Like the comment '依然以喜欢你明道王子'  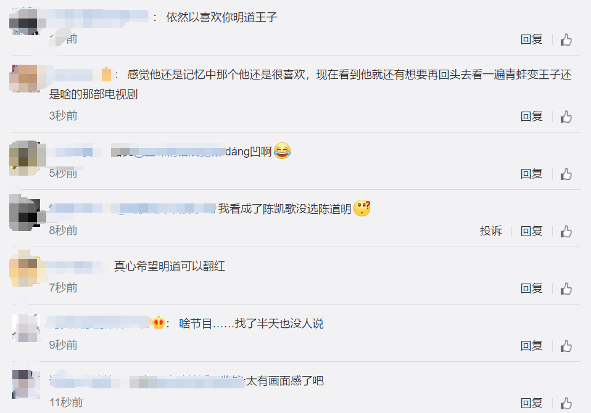566,39
